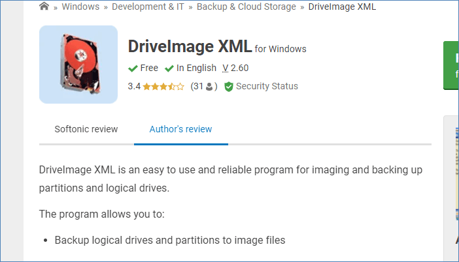
Task: Switch to the Softonic review tab
Action: [x=86, y=129]
